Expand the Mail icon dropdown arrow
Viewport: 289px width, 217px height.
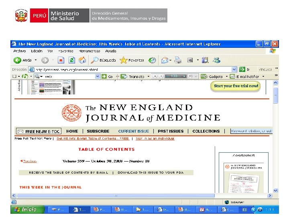click(x=171, y=60)
